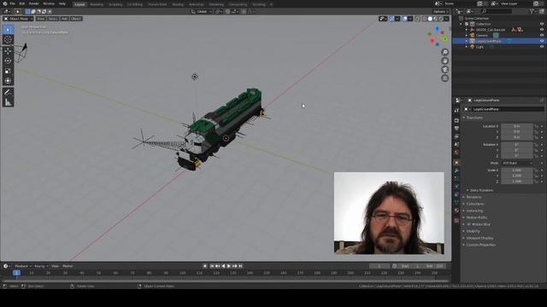This screenshot has width=547, height=307.
Task: Toggle camera view gizmo button
Action: (444, 70)
